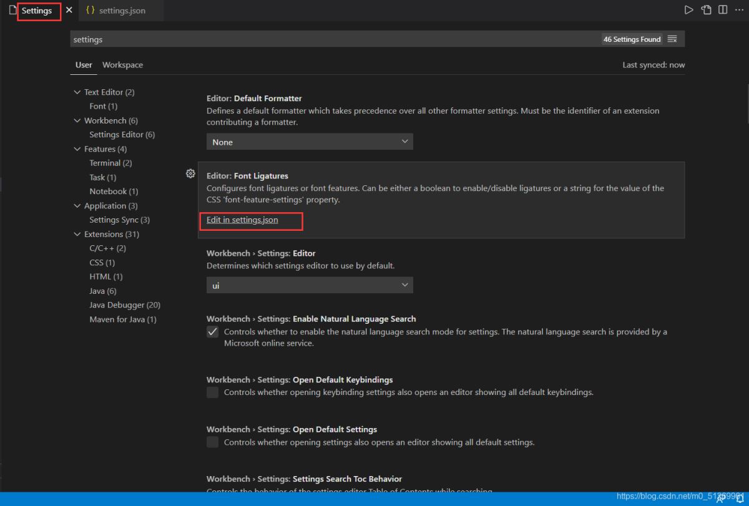The width and height of the screenshot is (749, 506).
Task: Enable Open Default Settings checkbox
Action: [213, 442]
